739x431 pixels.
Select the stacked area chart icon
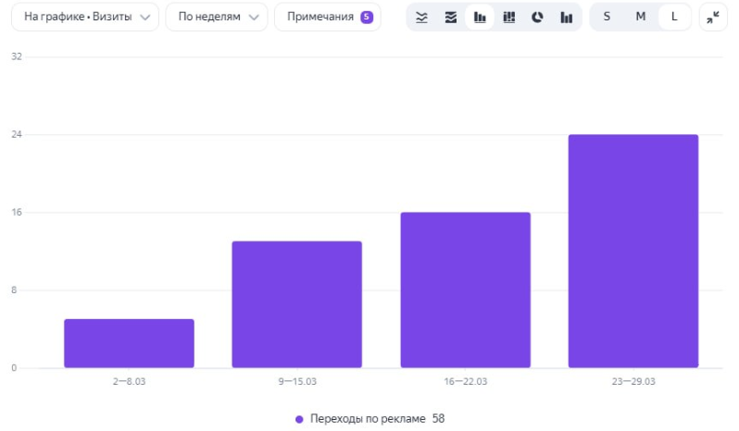[x=451, y=18]
